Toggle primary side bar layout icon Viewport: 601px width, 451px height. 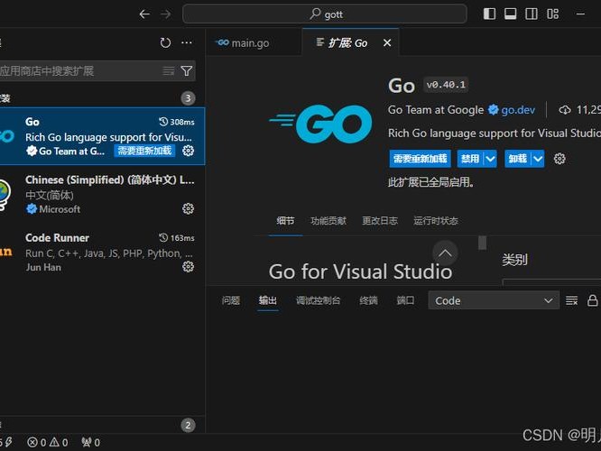click(x=489, y=14)
